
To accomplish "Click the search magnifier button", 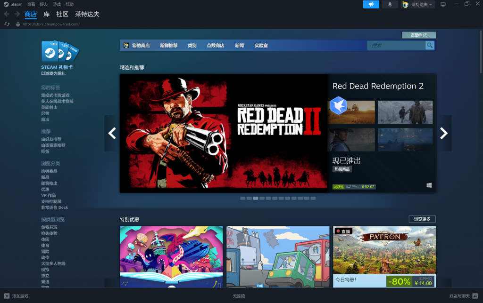I will (430, 46).
